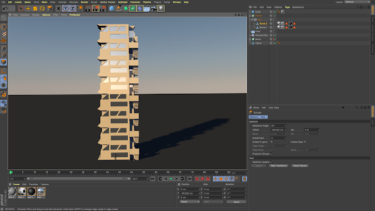Click the Y position value field
The image size is (375, 211).
(x=190, y=193)
